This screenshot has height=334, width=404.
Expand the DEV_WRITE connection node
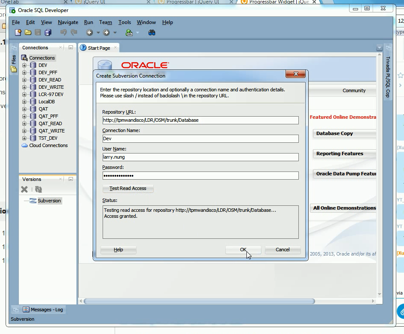click(x=24, y=87)
